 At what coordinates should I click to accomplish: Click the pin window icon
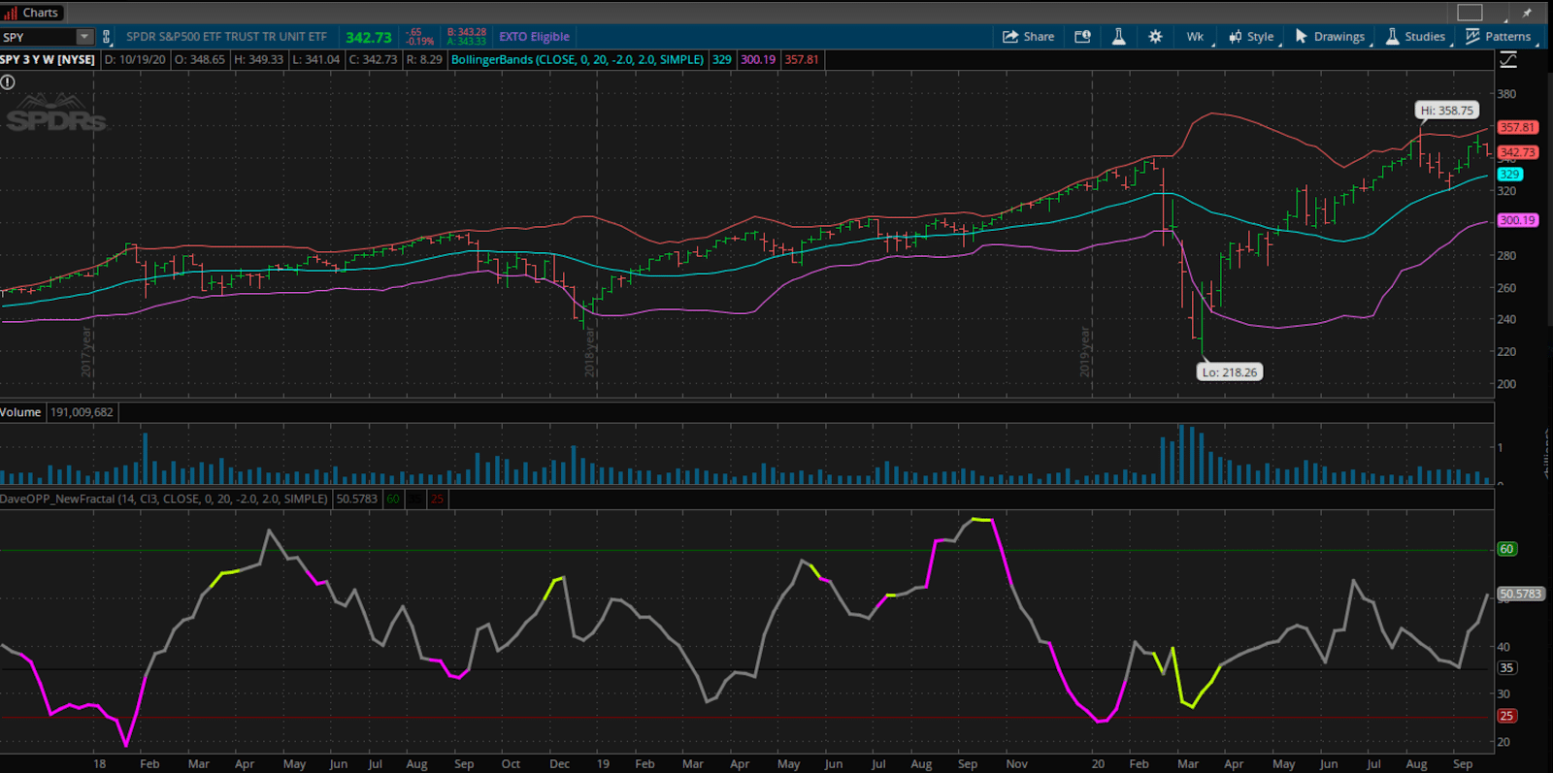1527,13
